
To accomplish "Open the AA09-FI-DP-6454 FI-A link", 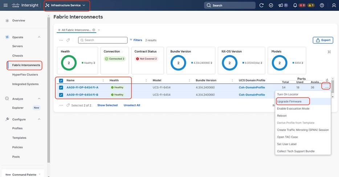I will 82,88.
